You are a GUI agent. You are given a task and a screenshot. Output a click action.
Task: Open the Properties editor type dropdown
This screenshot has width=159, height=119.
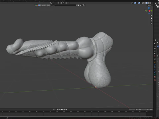coord(155,40)
